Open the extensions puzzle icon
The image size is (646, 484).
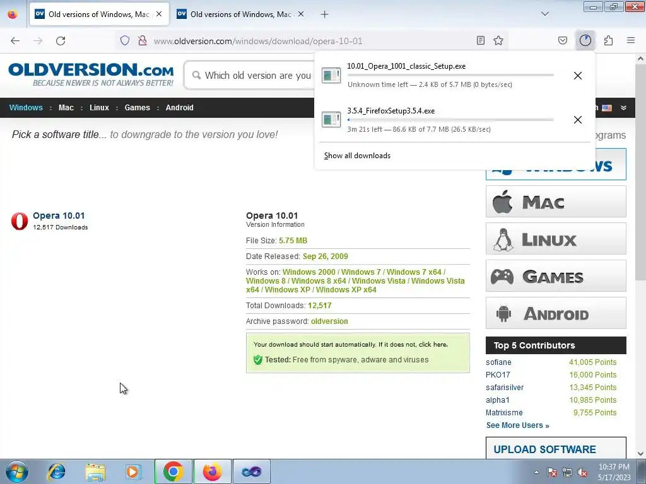(x=608, y=40)
